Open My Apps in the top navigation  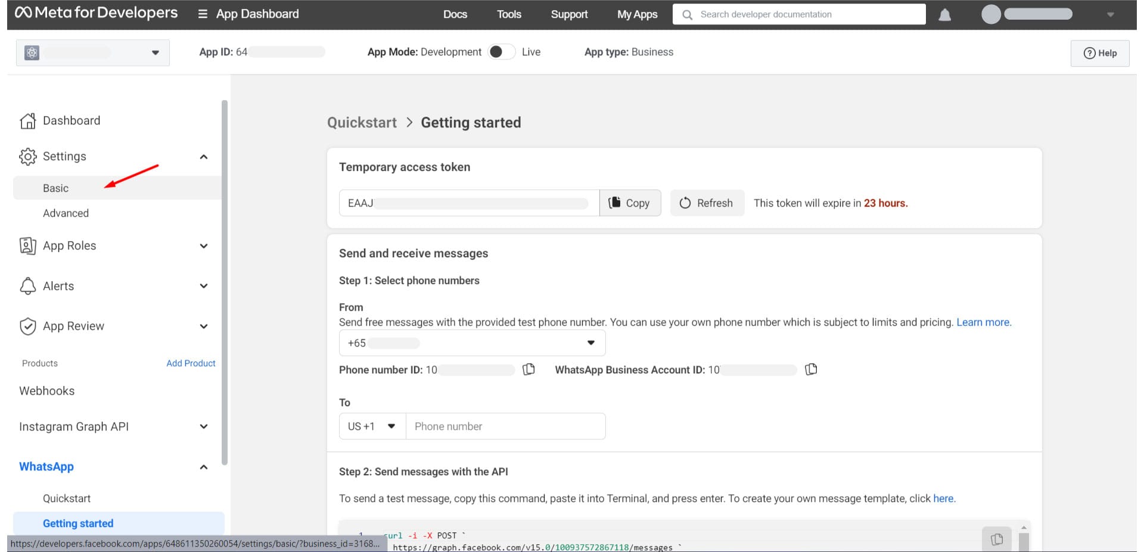[637, 14]
